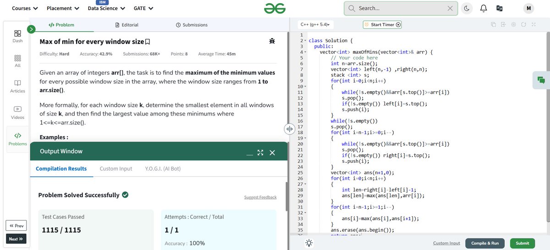550x250 pixels.
Task: Expand the Placement menu
Action: tap(63, 8)
